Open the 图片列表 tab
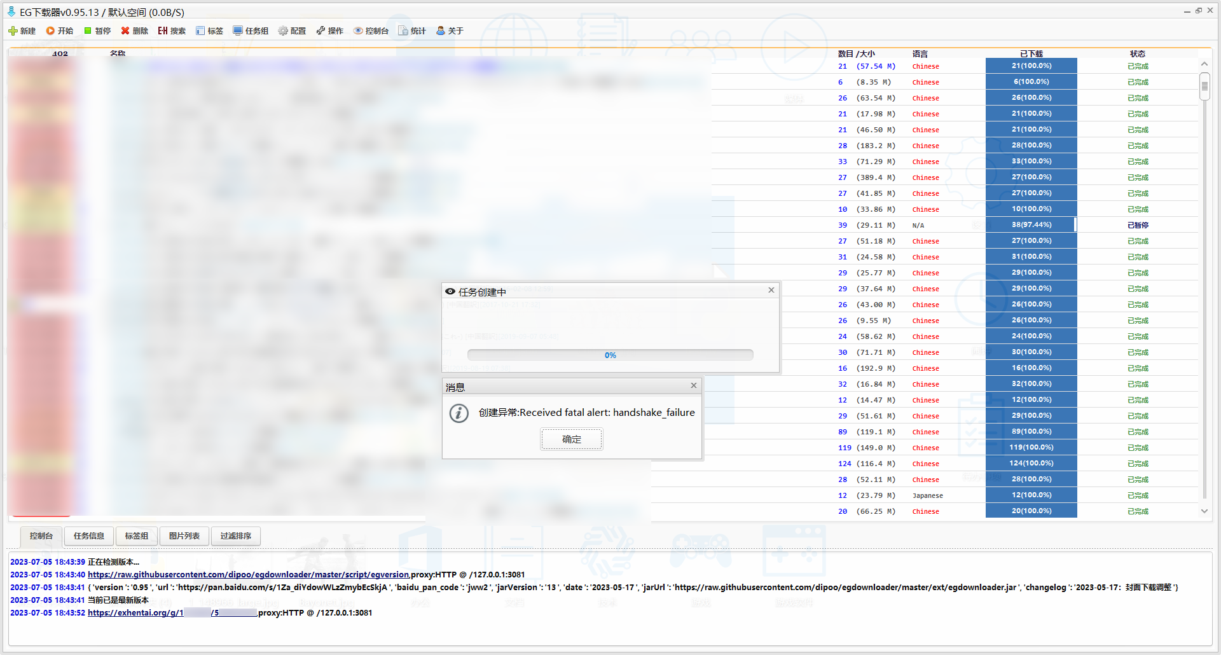The height and width of the screenshot is (655, 1221). (x=184, y=536)
